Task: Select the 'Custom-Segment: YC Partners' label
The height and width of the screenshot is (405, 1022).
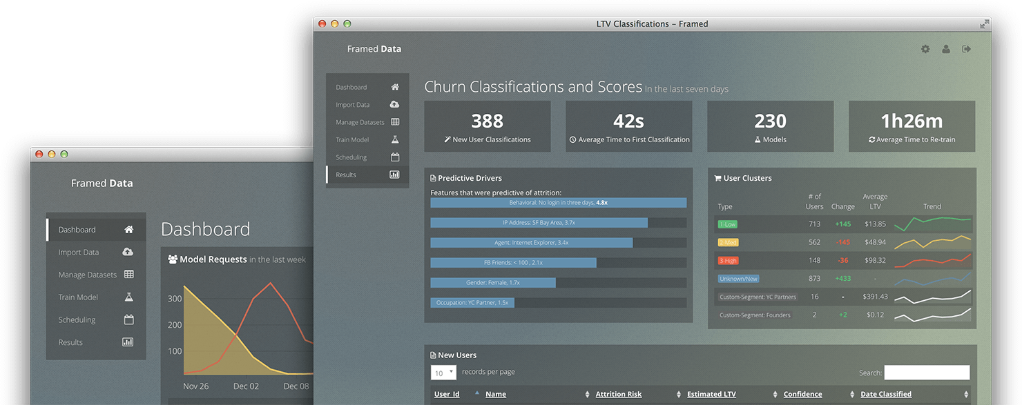Action: click(758, 297)
